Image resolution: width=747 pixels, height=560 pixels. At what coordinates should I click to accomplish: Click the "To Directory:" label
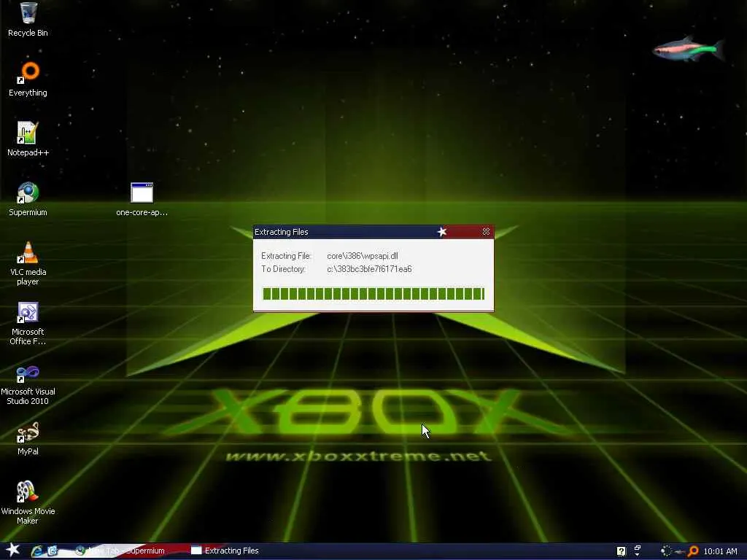[284, 269]
